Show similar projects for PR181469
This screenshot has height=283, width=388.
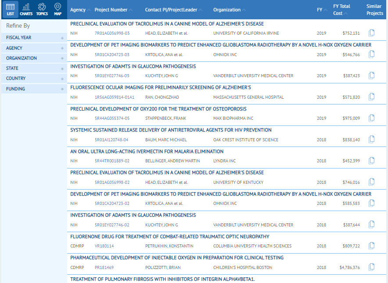pyautogui.click(x=371, y=267)
